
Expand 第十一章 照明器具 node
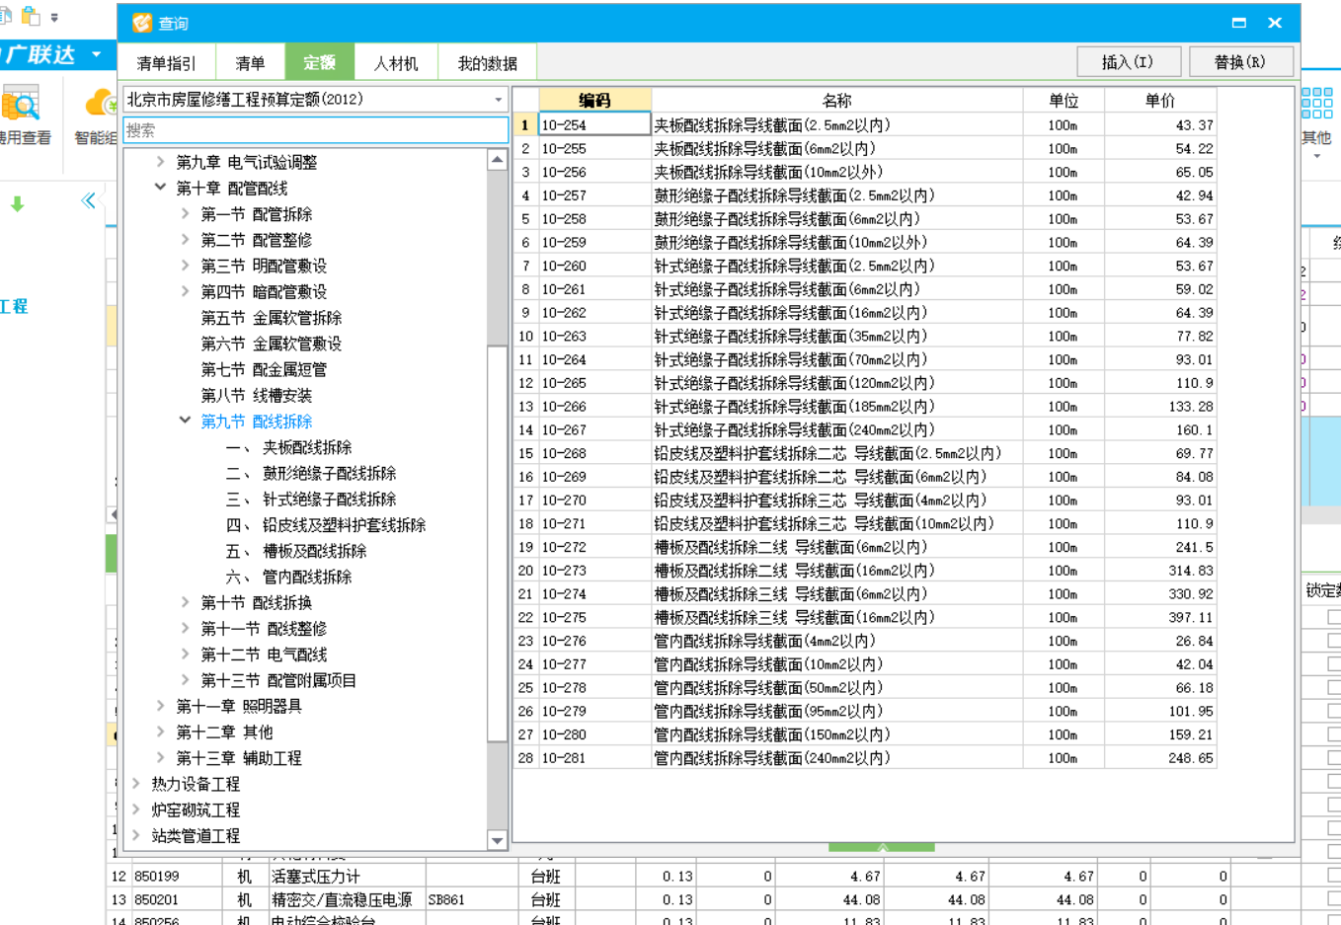click(160, 706)
